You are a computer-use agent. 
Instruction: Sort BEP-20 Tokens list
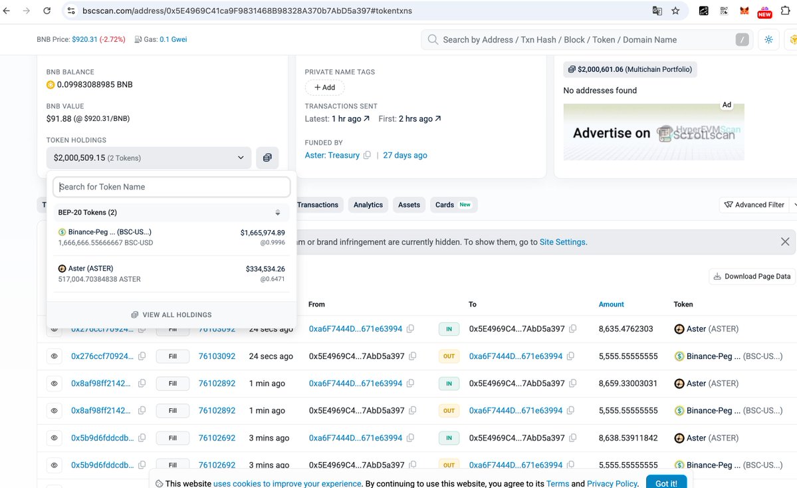click(278, 213)
